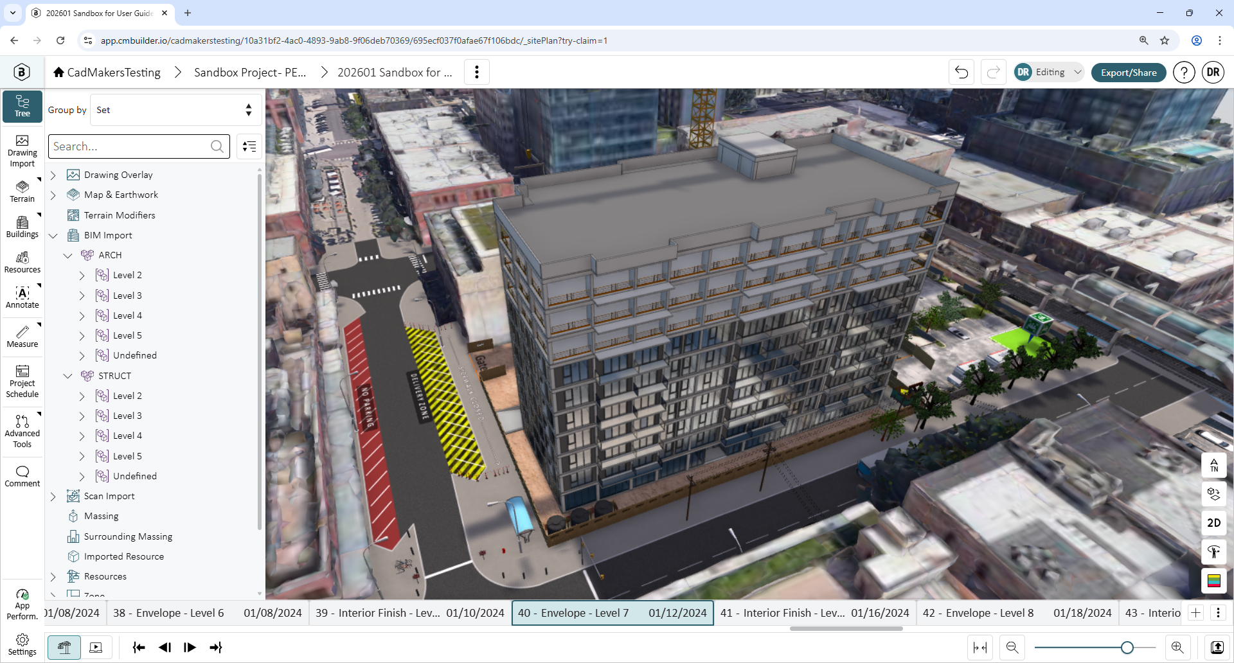Open the schedule three-dot options menu
Screen dimensions: 1234x663
click(x=1218, y=613)
